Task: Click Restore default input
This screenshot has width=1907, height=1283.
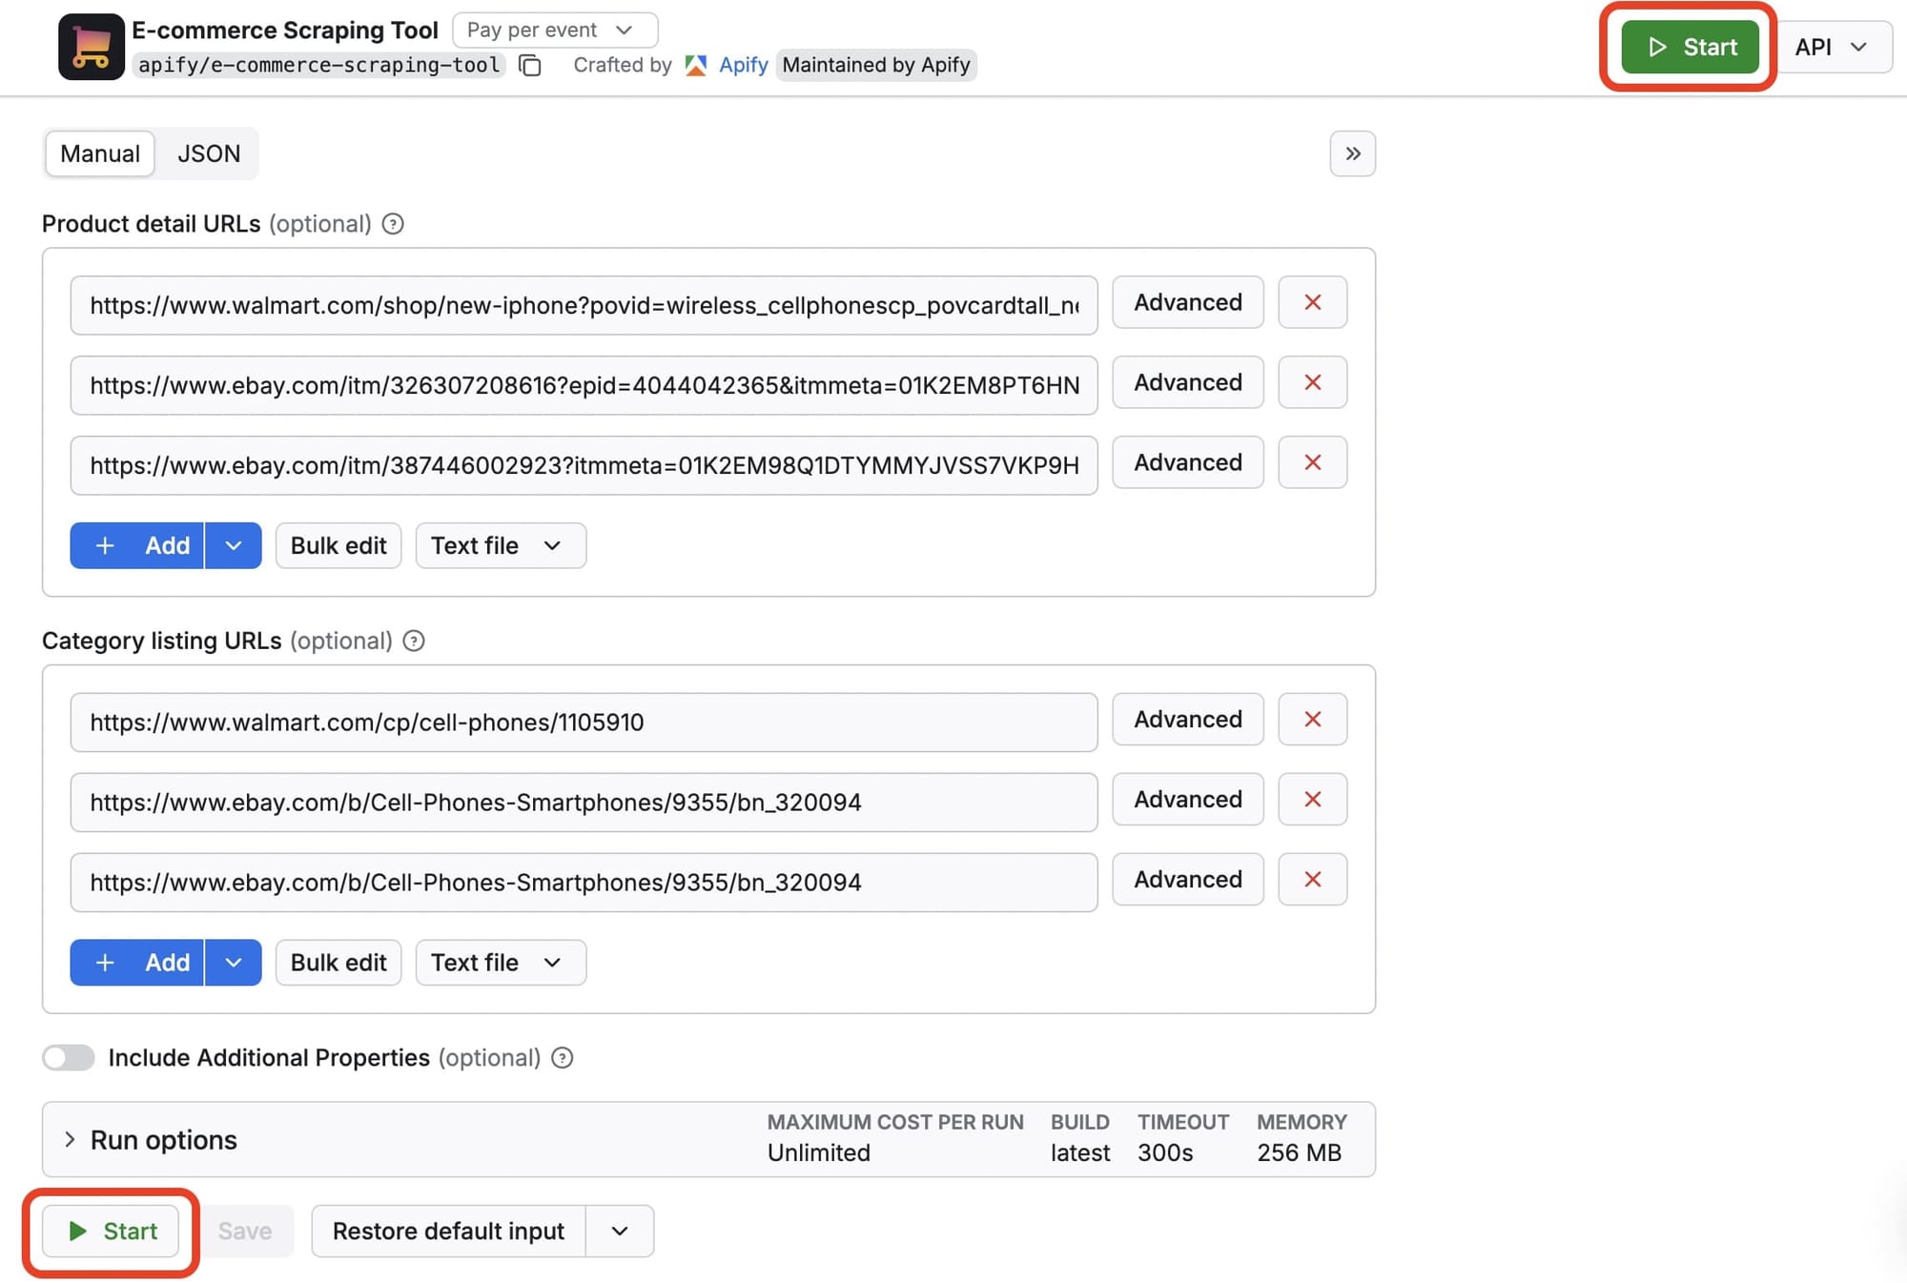Action: [x=448, y=1232]
